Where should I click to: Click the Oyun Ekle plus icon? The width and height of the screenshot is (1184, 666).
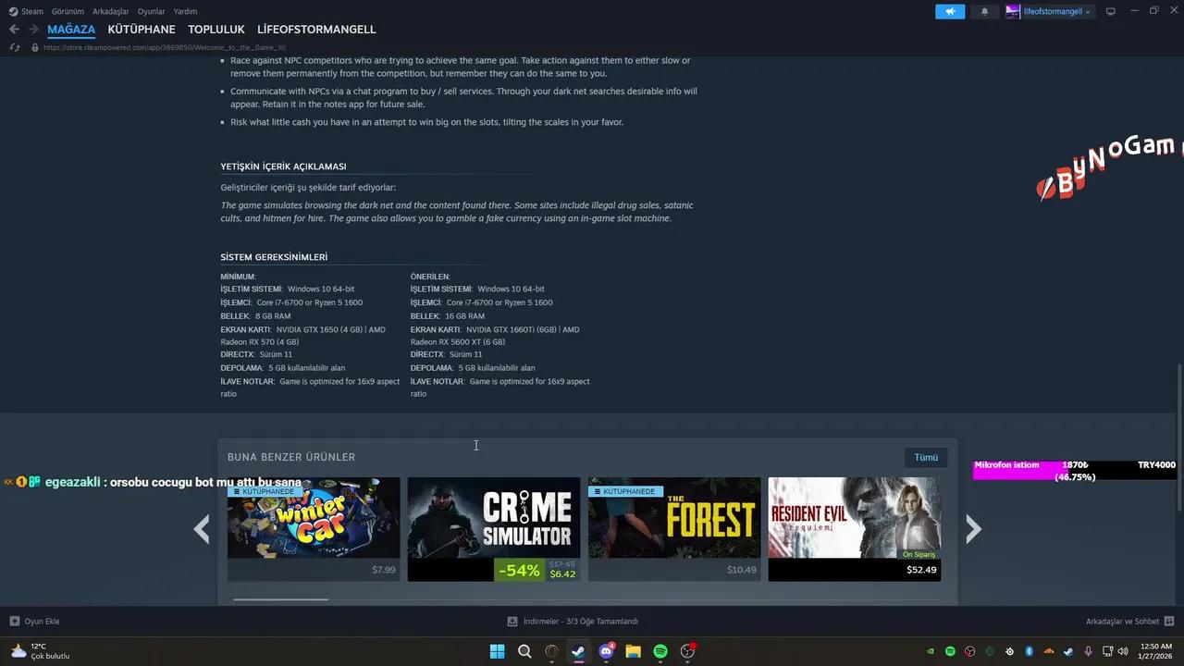15,622
